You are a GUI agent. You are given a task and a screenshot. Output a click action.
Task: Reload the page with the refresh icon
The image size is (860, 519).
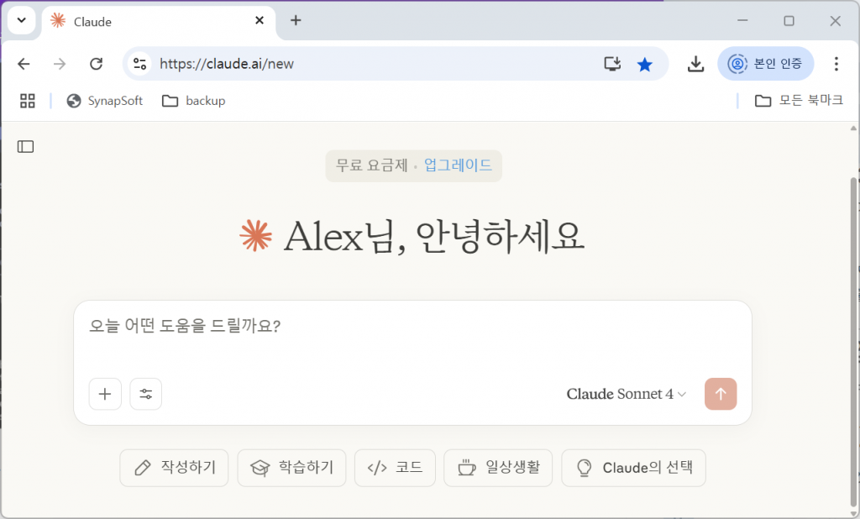point(97,64)
